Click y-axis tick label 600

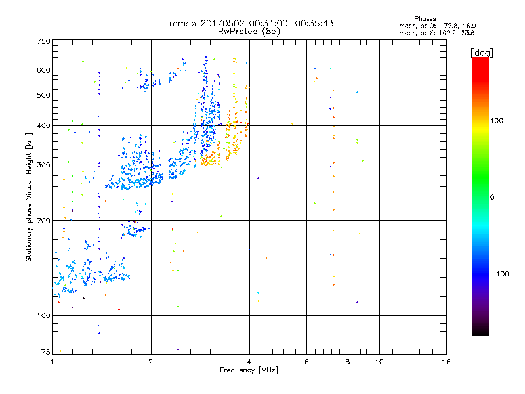click(x=43, y=70)
